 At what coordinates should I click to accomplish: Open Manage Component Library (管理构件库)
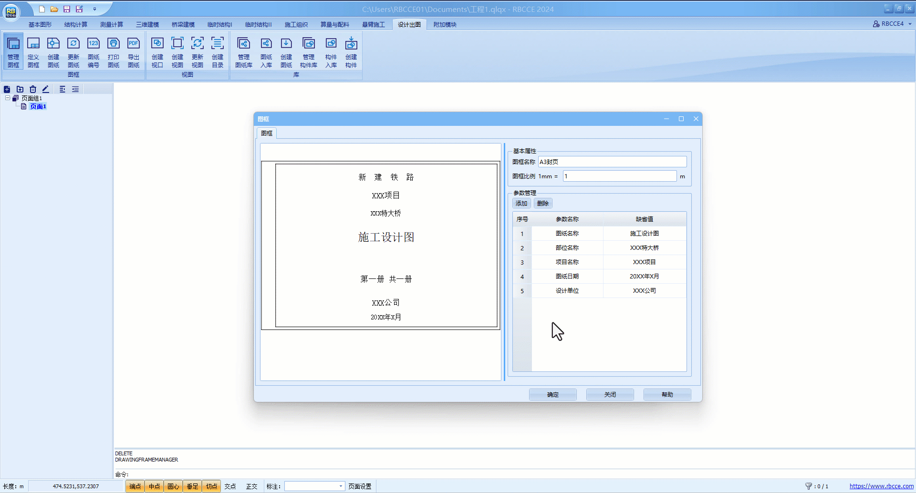click(x=309, y=51)
